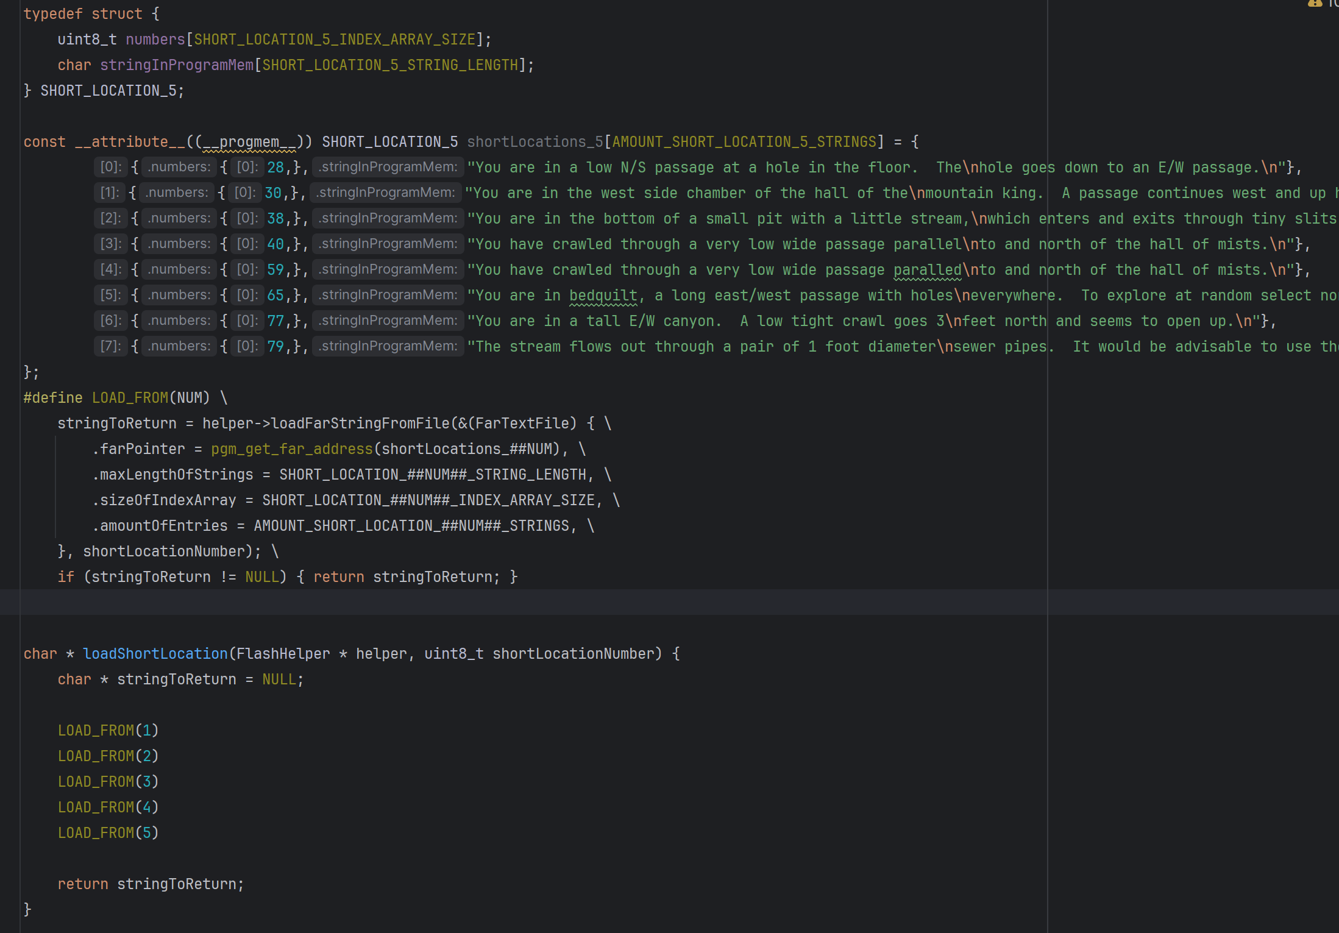Image resolution: width=1339 pixels, height=933 pixels.
Task: Click the LOAD_FROM(3) macro invocation
Action: click(108, 782)
